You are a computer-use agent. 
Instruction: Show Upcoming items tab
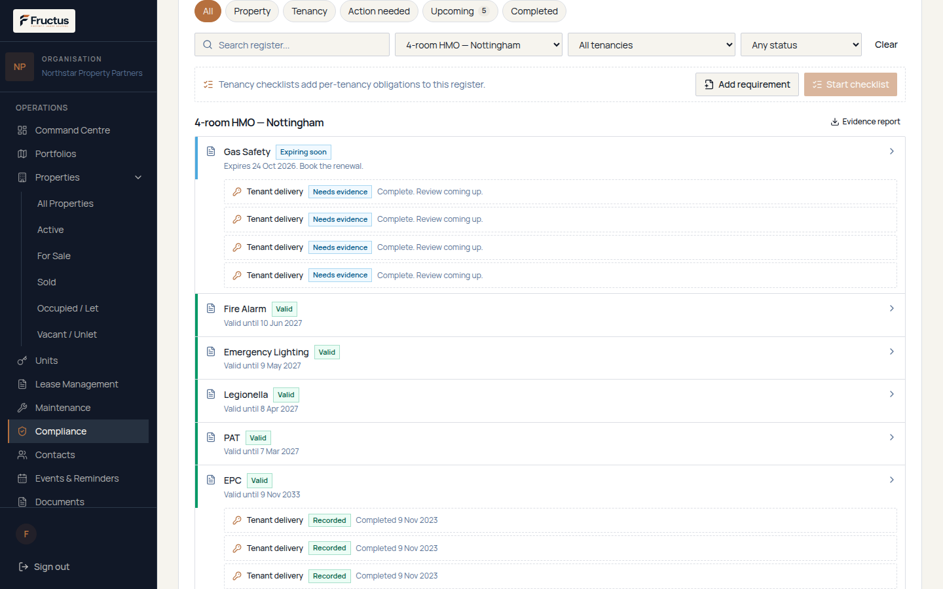tap(460, 11)
